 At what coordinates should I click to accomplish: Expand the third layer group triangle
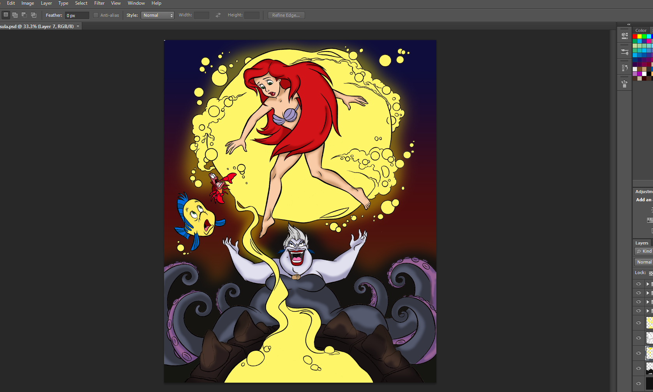[x=648, y=302]
